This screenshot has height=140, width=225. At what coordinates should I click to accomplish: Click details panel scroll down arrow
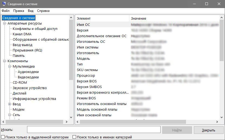click(x=221, y=117)
